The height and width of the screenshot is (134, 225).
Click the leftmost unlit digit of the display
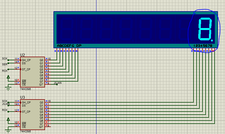(67, 29)
